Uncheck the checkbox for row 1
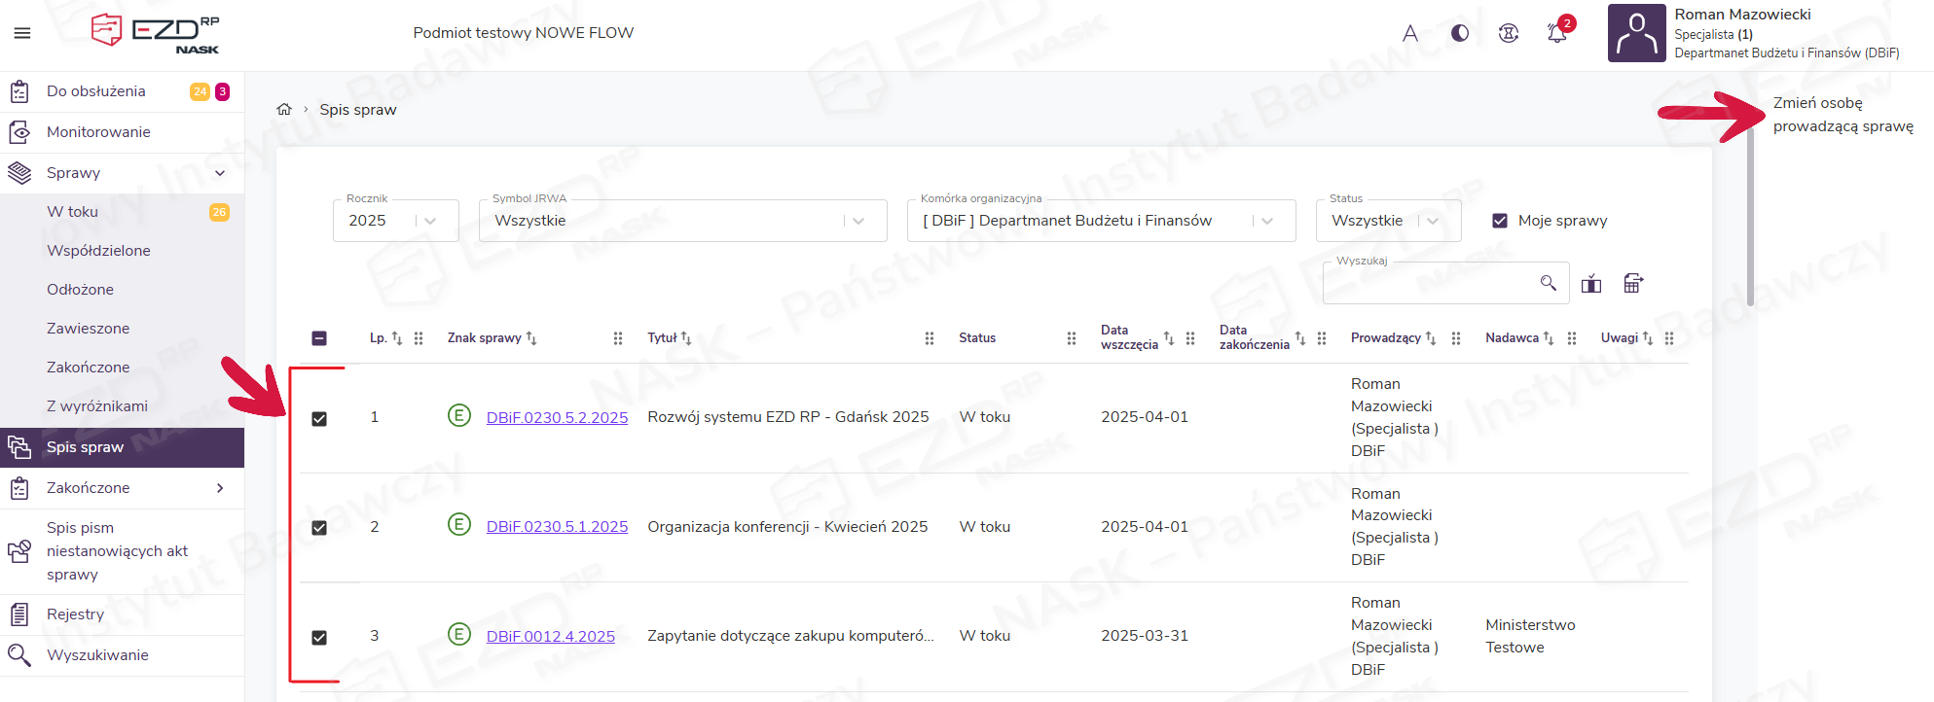Screen dimensions: 1934x702 (x=319, y=419)
